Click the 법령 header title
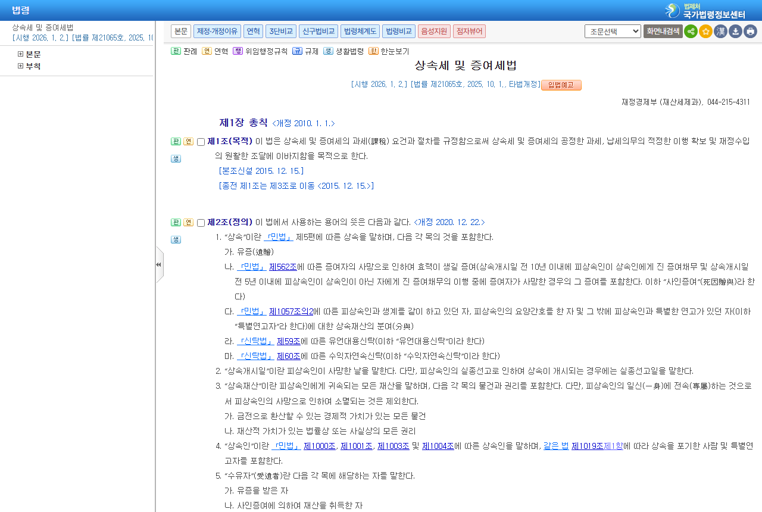 coord(21,10)
